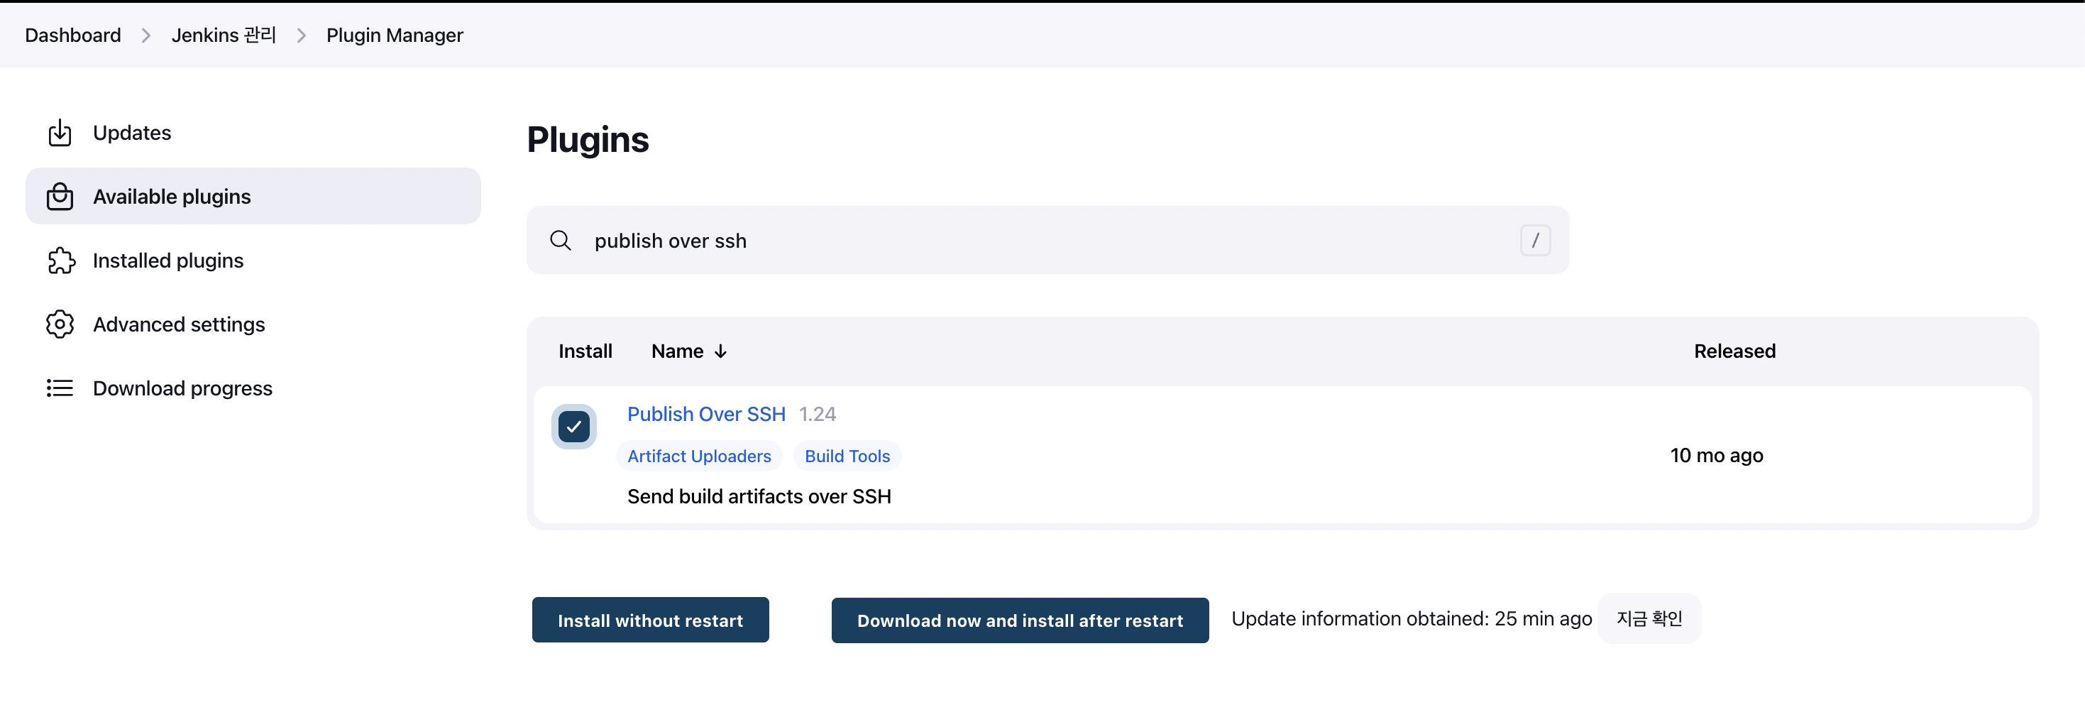Select Available plugins in sidebar

click(x=253, y=196)
